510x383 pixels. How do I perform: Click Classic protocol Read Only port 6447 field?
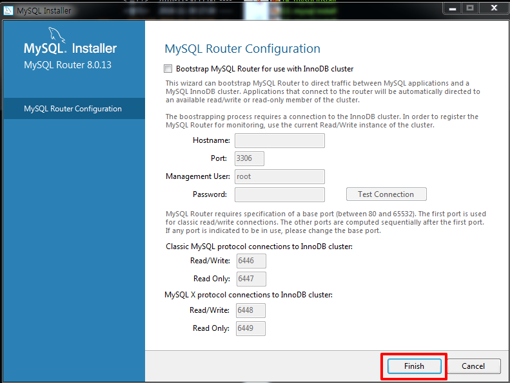pos(251,279)
